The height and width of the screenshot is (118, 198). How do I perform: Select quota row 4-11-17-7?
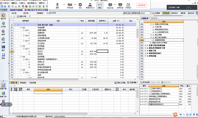coord(165,104)
